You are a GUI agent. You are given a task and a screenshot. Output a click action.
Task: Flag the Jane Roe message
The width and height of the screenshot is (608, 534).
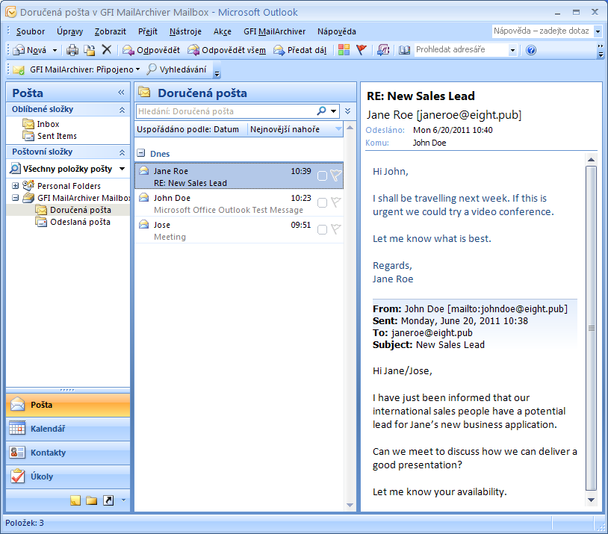[336, 176]
